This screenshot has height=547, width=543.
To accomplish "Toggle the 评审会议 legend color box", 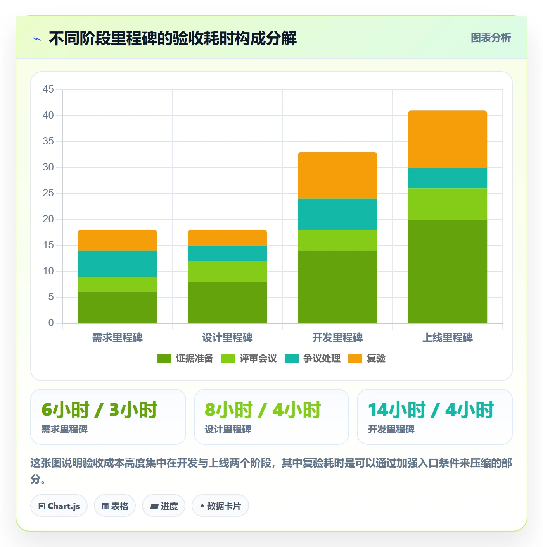I will click(228, 359).
